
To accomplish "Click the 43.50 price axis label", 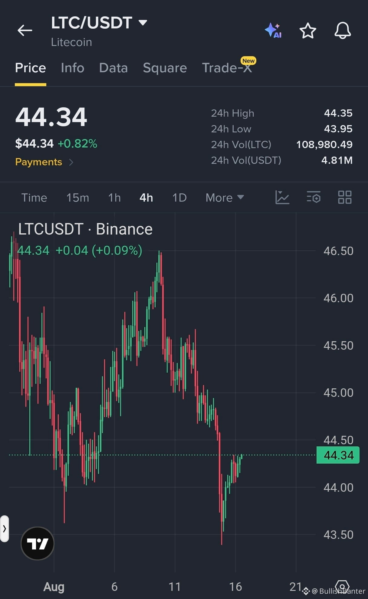I will tap(338, 535).
